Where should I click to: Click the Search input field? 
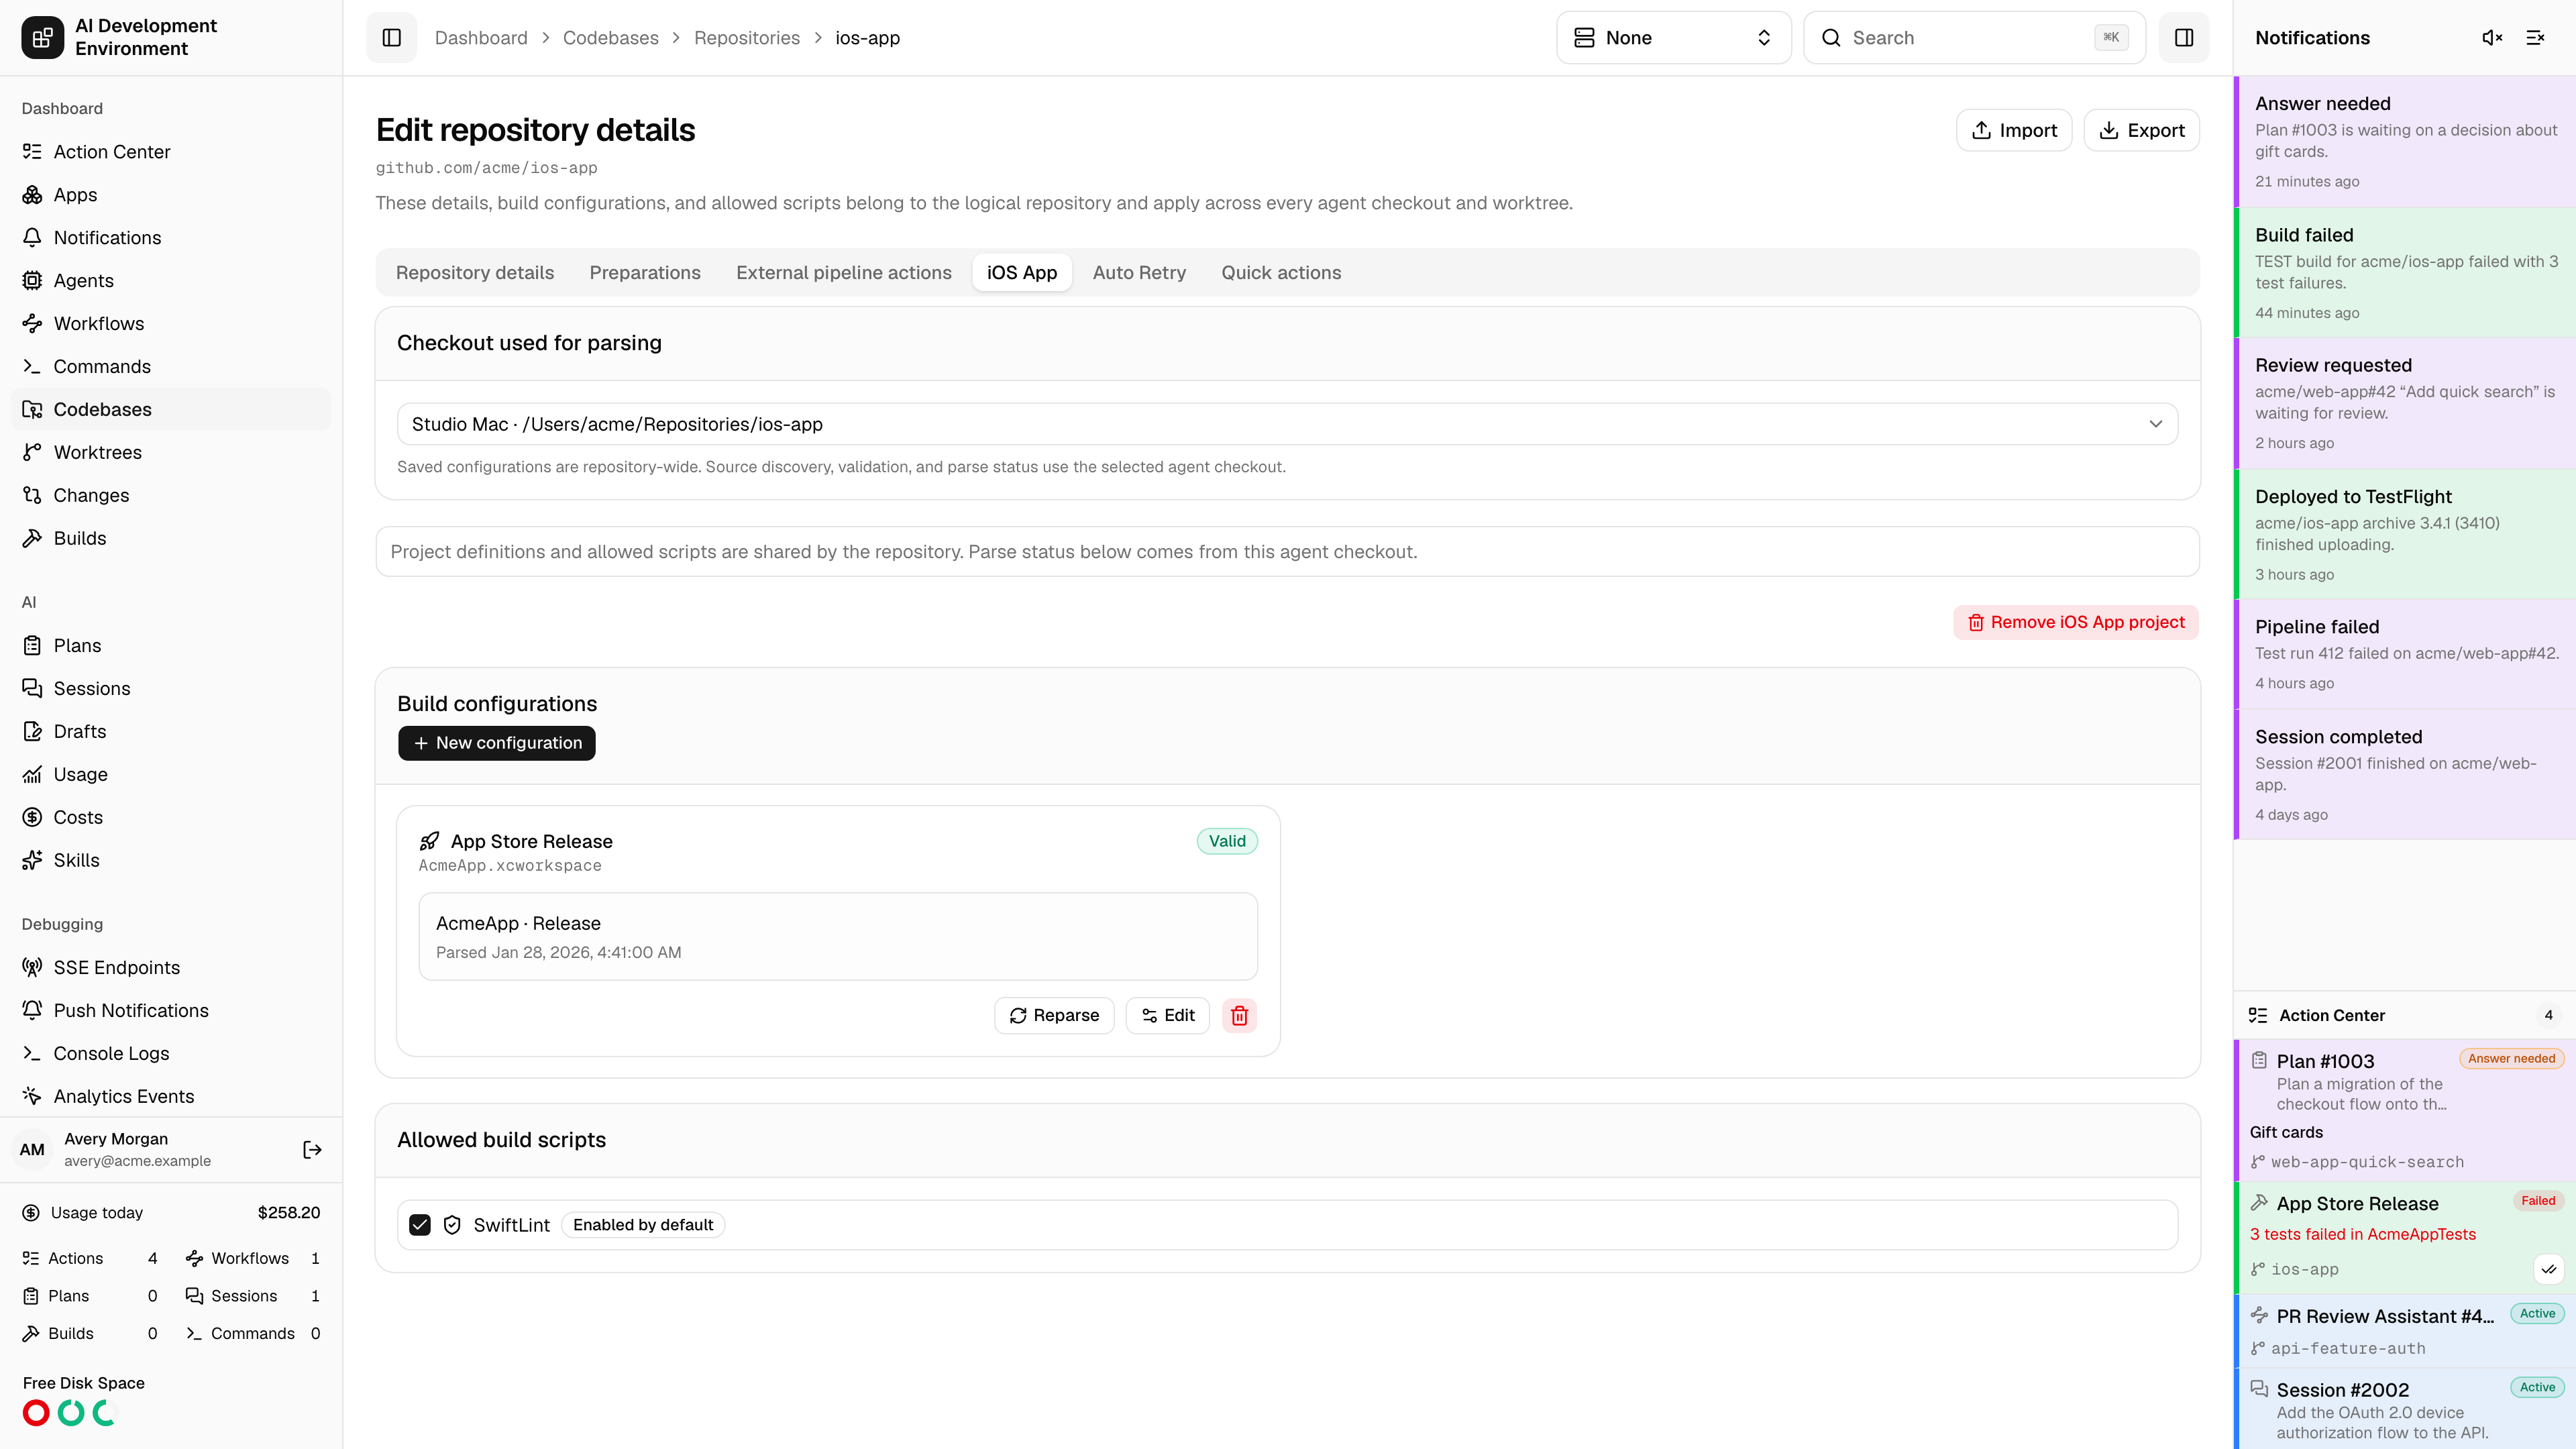point(1975,38)
